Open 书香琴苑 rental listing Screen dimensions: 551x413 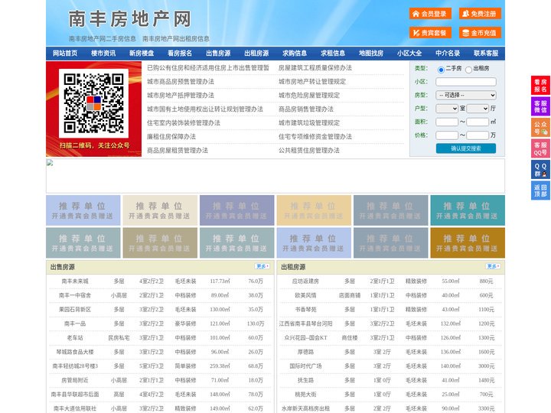(305, 310)
